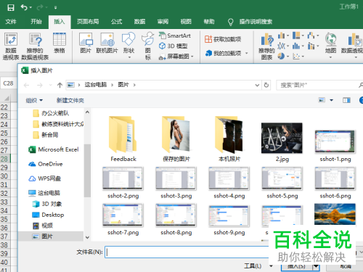This screenshot has height=272, width=363.
Task: Open the 形状 shapes gallery
Action: [129, 46]
